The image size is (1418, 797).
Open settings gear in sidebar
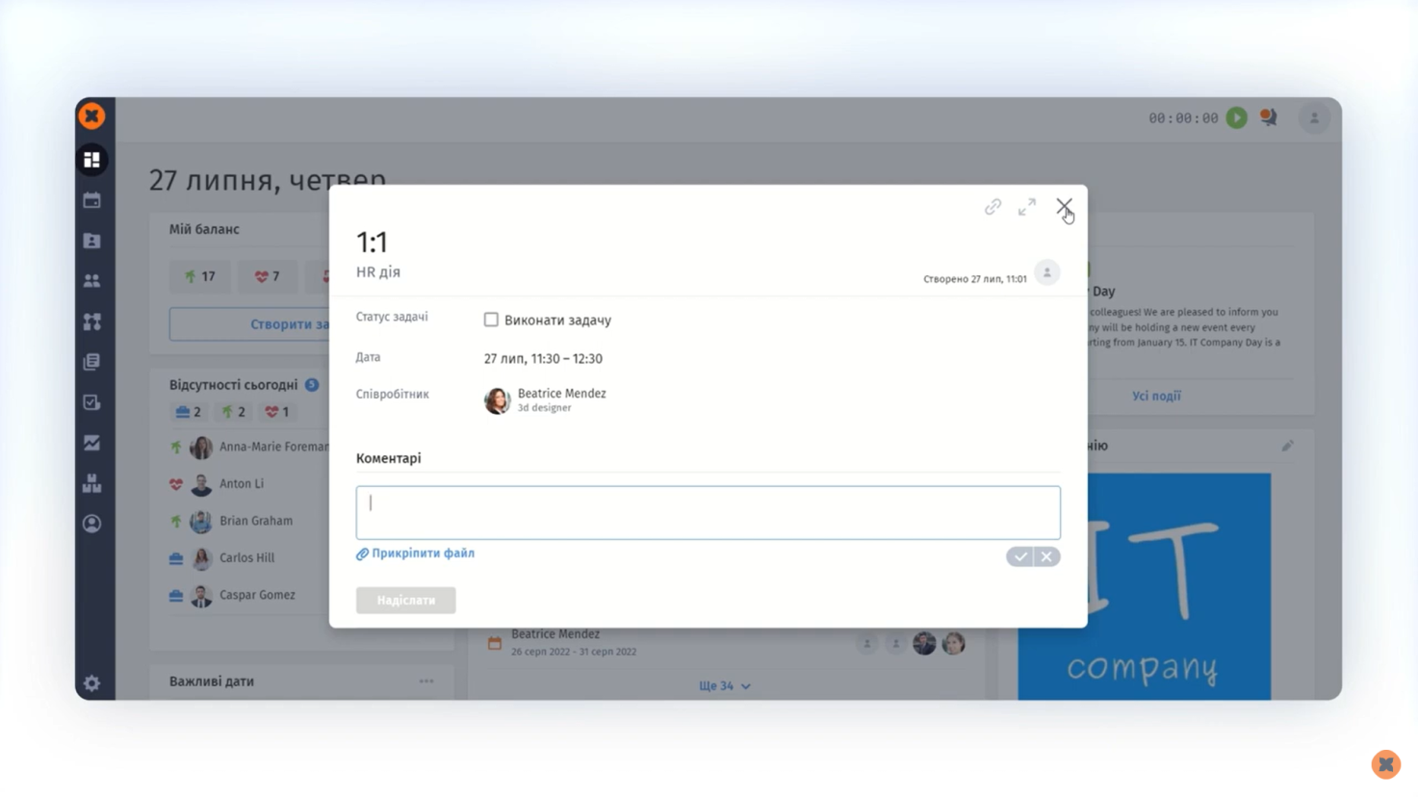(x=91, y=683)
